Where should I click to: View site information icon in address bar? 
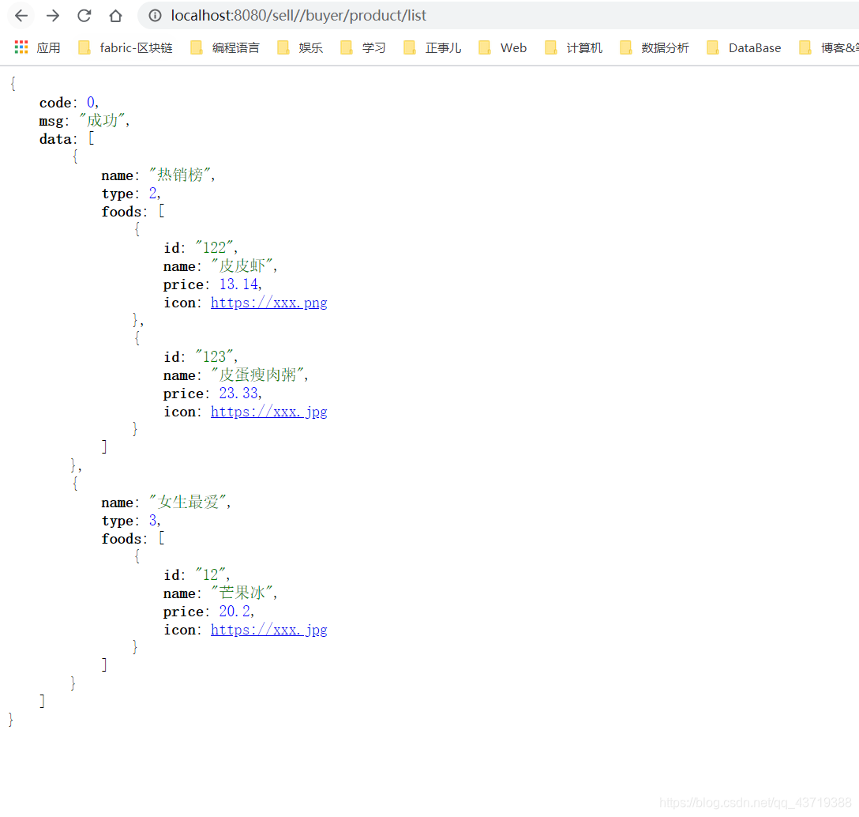[155, 15]
